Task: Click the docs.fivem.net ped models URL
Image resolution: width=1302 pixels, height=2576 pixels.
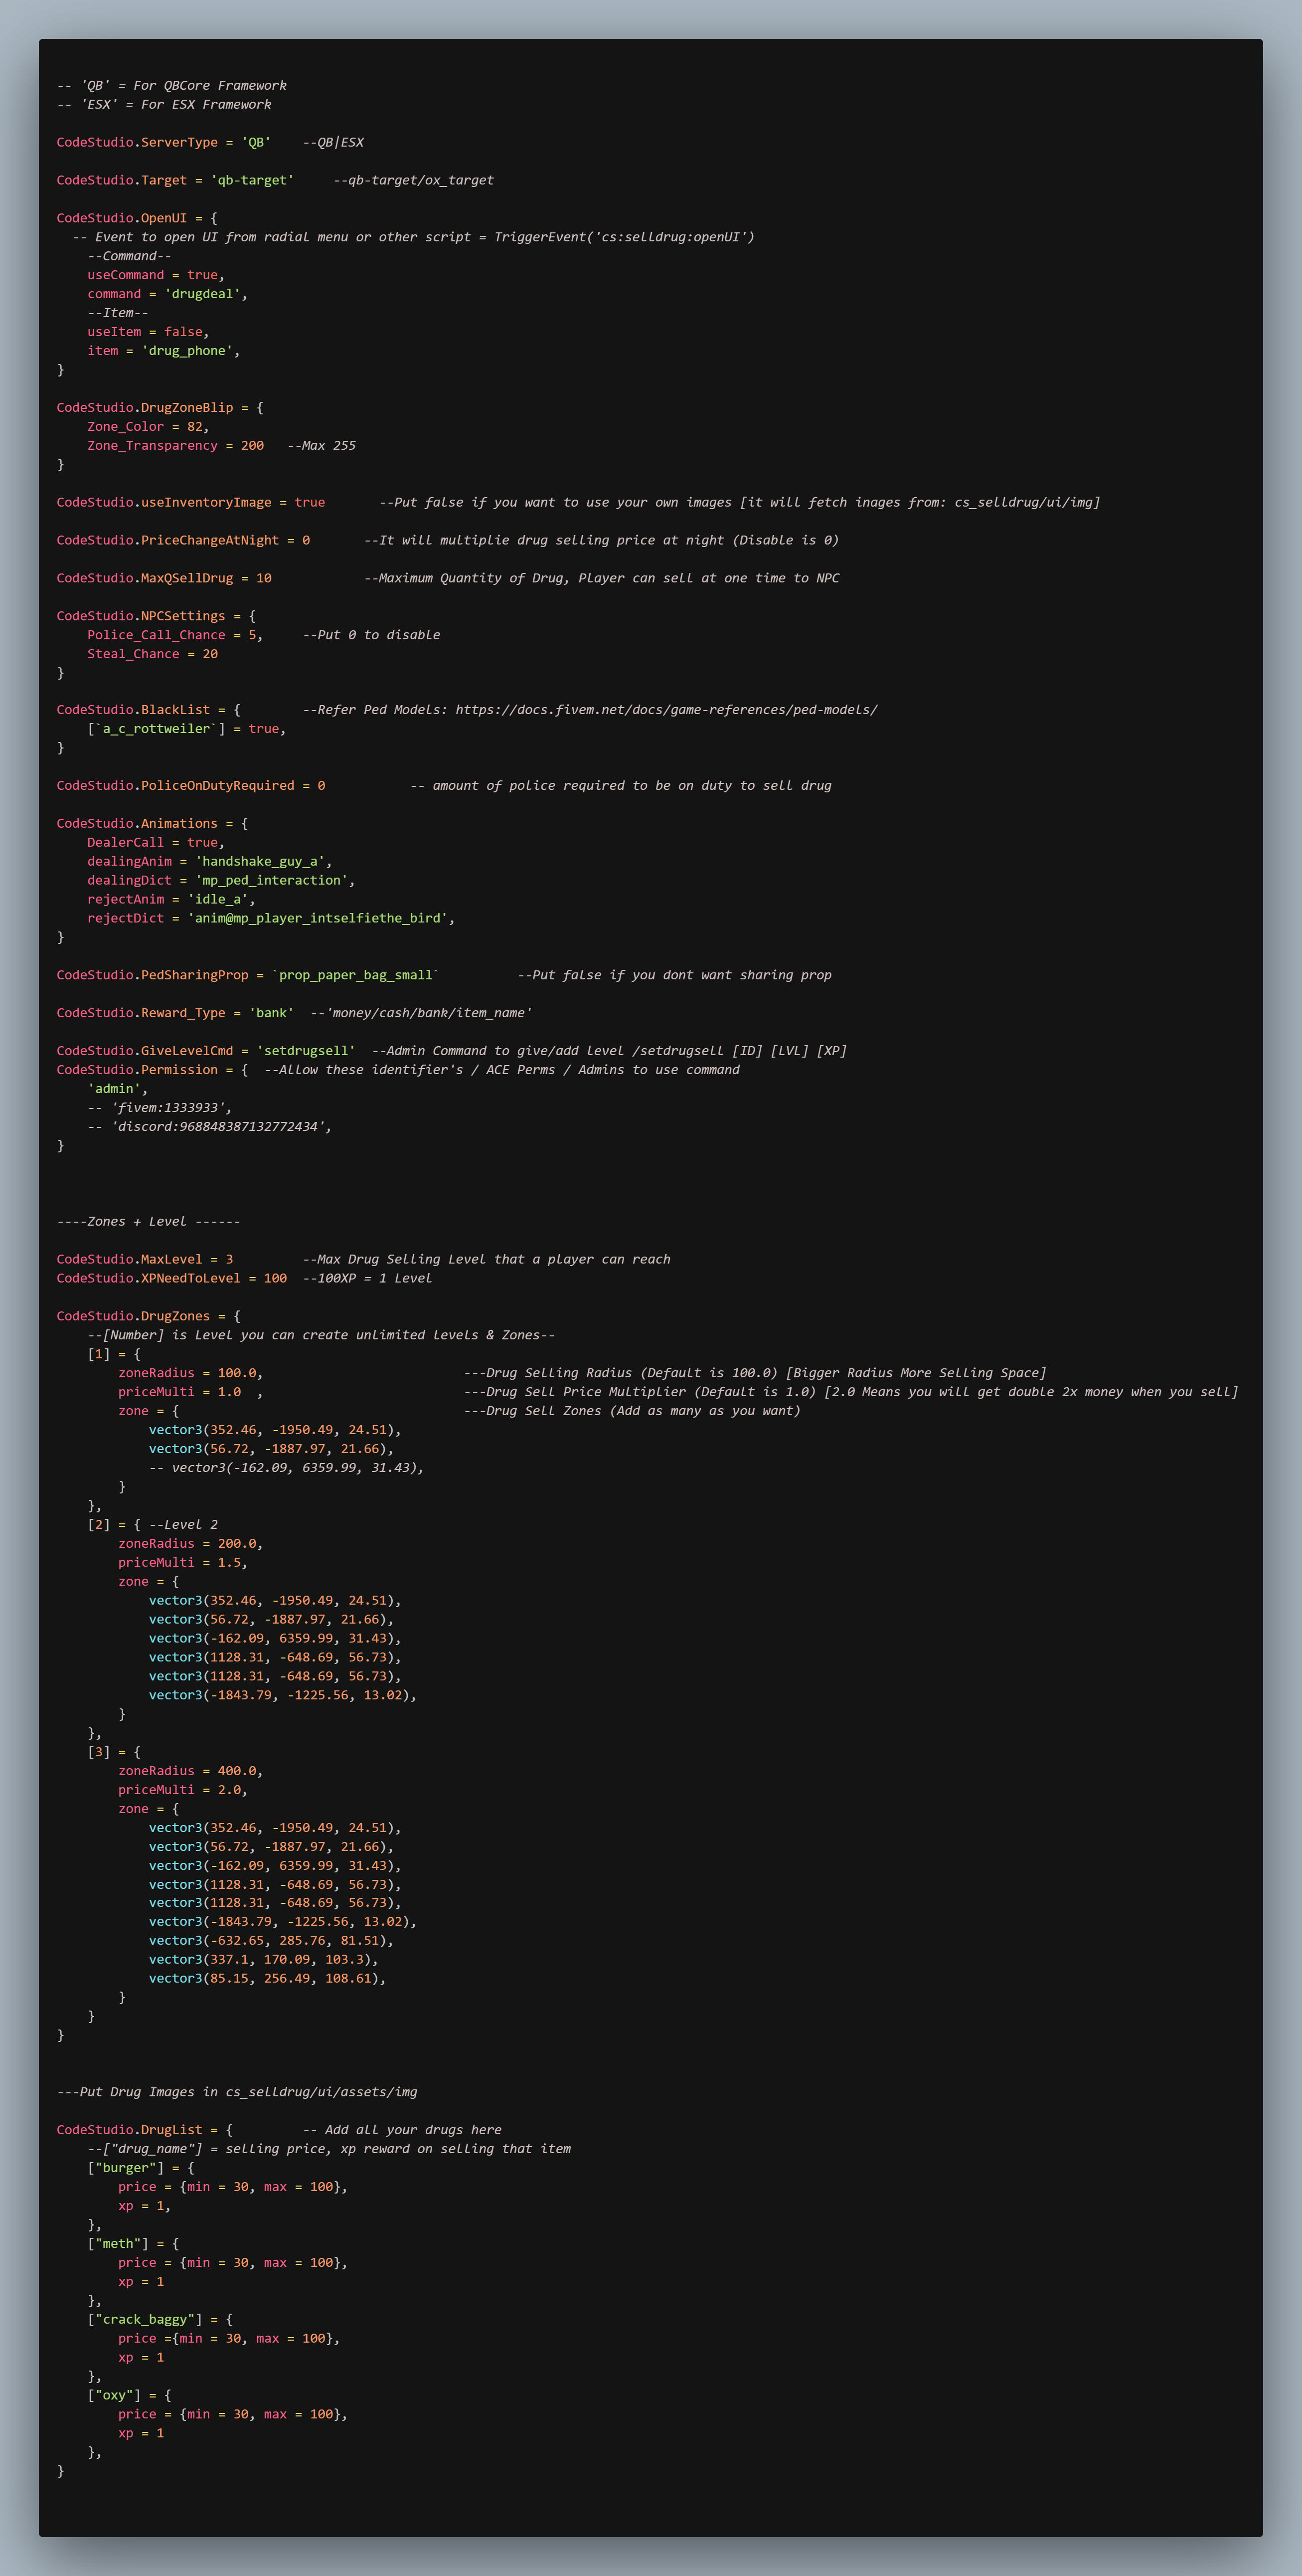Action: (666, 710)
